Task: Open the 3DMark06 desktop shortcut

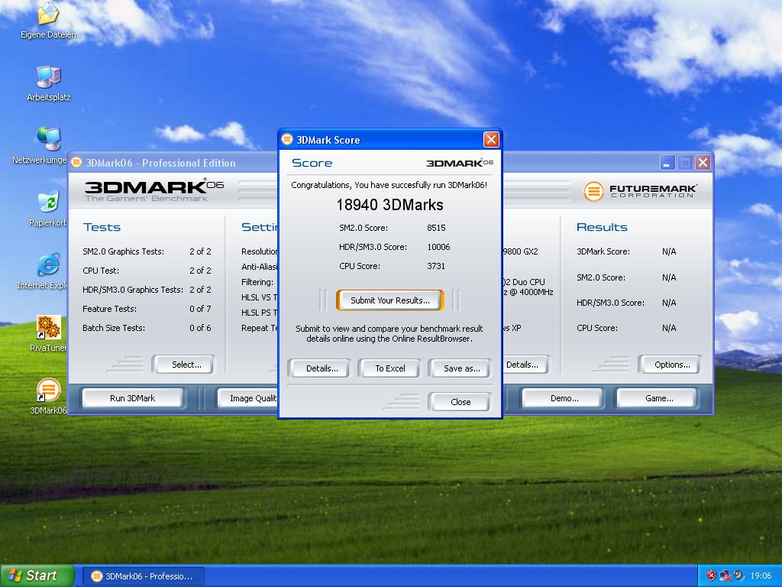Action: [x=48, y=391]
